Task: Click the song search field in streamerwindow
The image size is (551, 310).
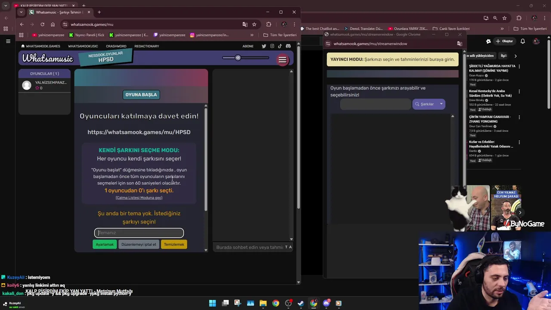Action: [x=376, y=104]
